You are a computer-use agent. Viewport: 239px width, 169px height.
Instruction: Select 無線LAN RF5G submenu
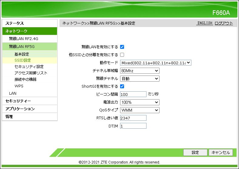30,46
